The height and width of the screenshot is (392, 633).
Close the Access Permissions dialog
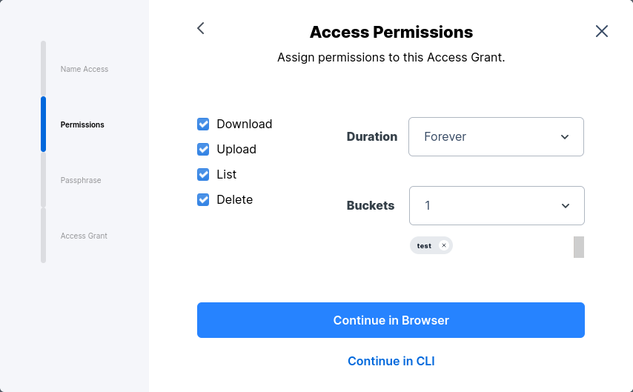pyautogui.click(x=602, y=31)
